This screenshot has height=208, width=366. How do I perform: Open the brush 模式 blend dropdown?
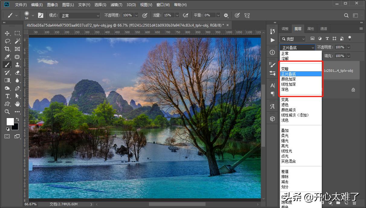point(79,15)
